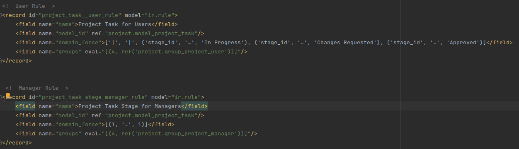Click the highlighted closing field tag after Managers
This screenshot has width=519, height=149.
coord(195,106)
